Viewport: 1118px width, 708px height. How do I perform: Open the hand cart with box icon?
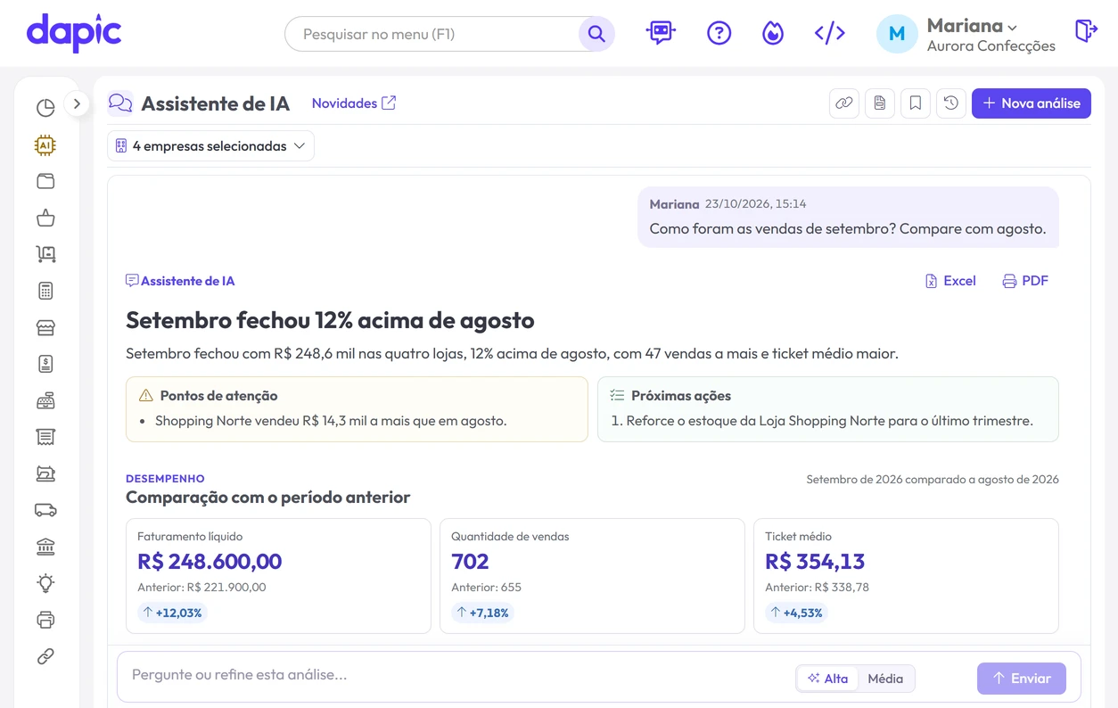[45, 254]
